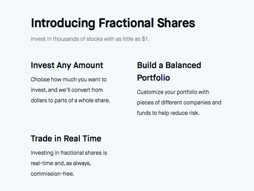The width and height of the screenshot is (254, 191).
Task: Click the text pieces of different companies and
Action: (x=179, y=103)
